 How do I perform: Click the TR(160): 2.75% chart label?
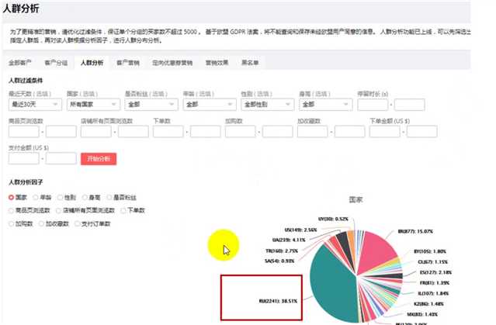point(282,251)
